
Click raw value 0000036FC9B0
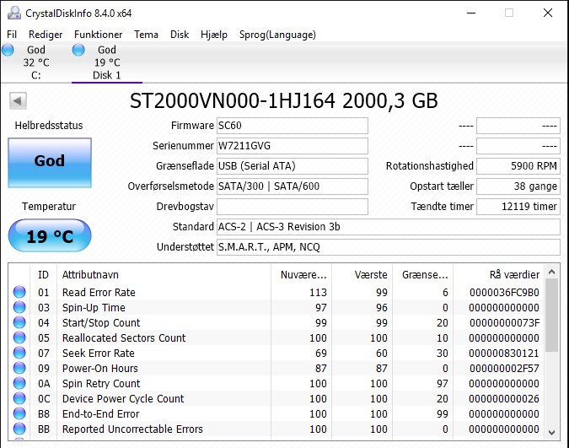point(504,293)
